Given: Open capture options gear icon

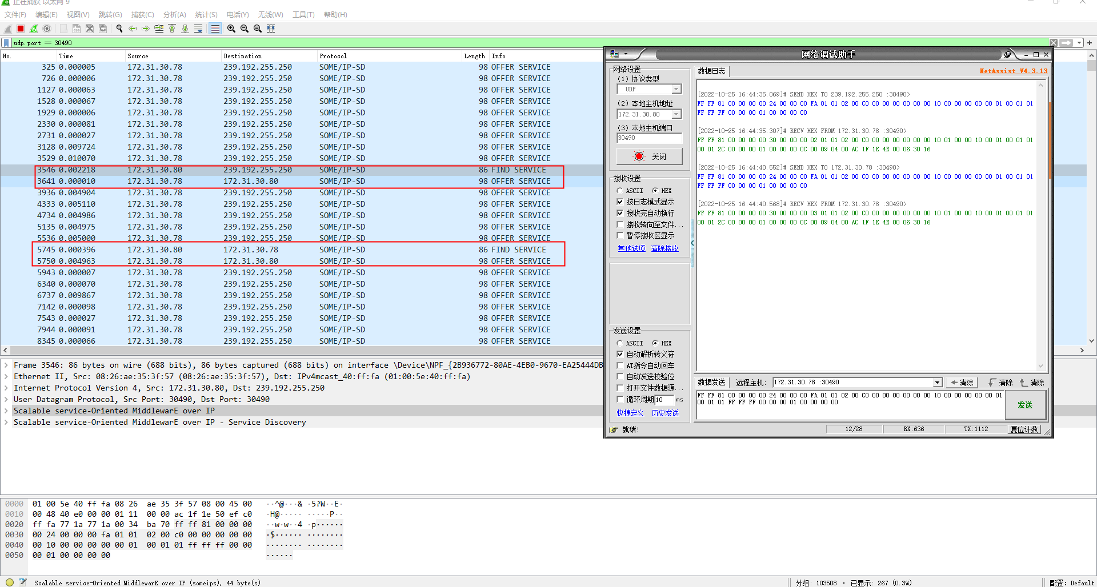Looking at the screenshot, I should point(47,29).
